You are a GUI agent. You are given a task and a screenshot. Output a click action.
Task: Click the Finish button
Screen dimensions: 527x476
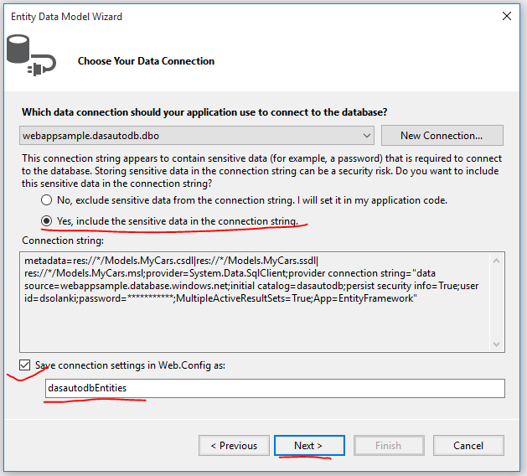pyautogui.click(x=388, y=446)
